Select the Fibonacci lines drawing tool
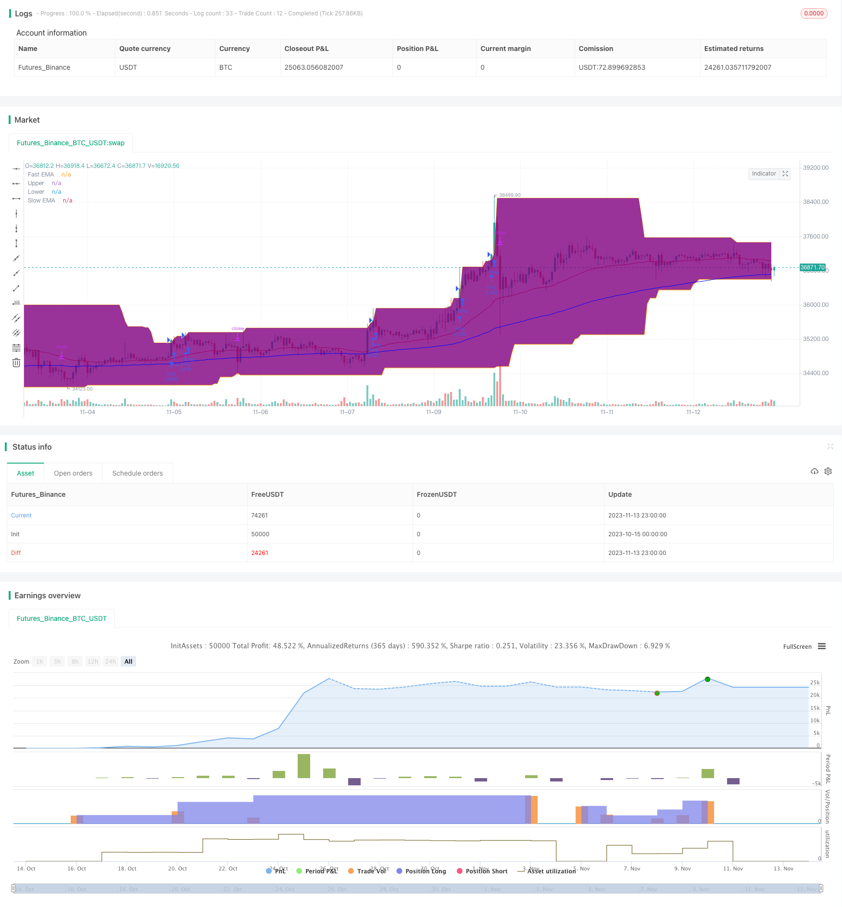The height and width of the screenshot is (907, 842). (x=16, y=348)
